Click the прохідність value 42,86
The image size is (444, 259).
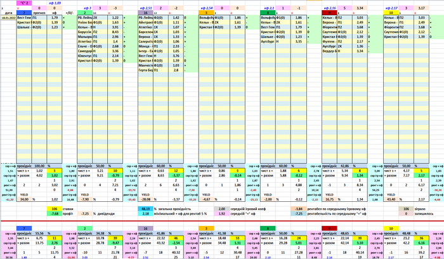click(344, 166)
